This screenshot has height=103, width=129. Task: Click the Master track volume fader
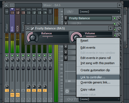[x=7, y=68]
